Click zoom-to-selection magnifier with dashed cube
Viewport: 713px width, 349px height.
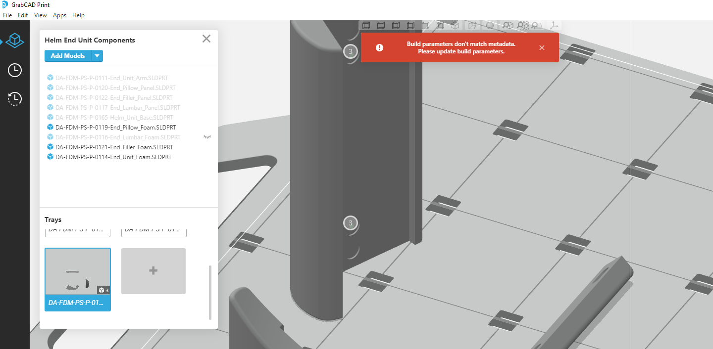click(x=522, y=25)
